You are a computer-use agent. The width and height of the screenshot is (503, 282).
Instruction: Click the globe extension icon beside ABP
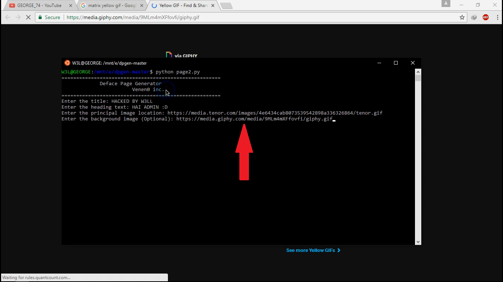tap(474, 17)
